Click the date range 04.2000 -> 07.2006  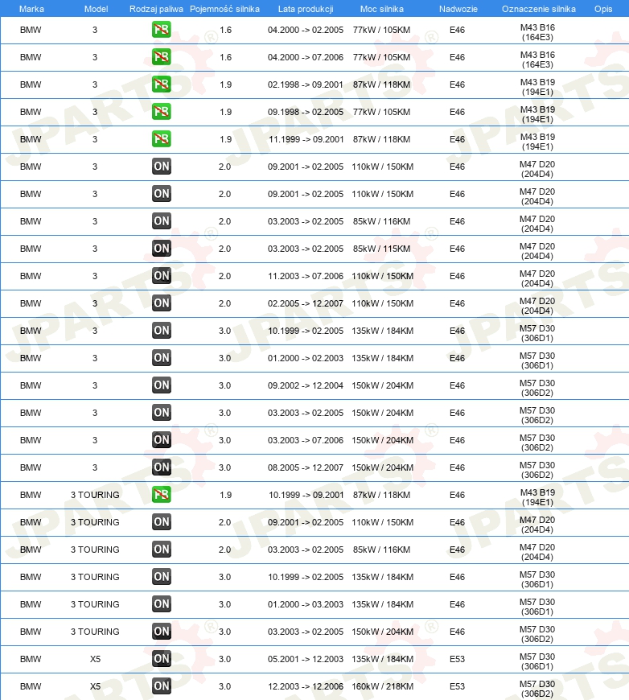click(306, 57)
